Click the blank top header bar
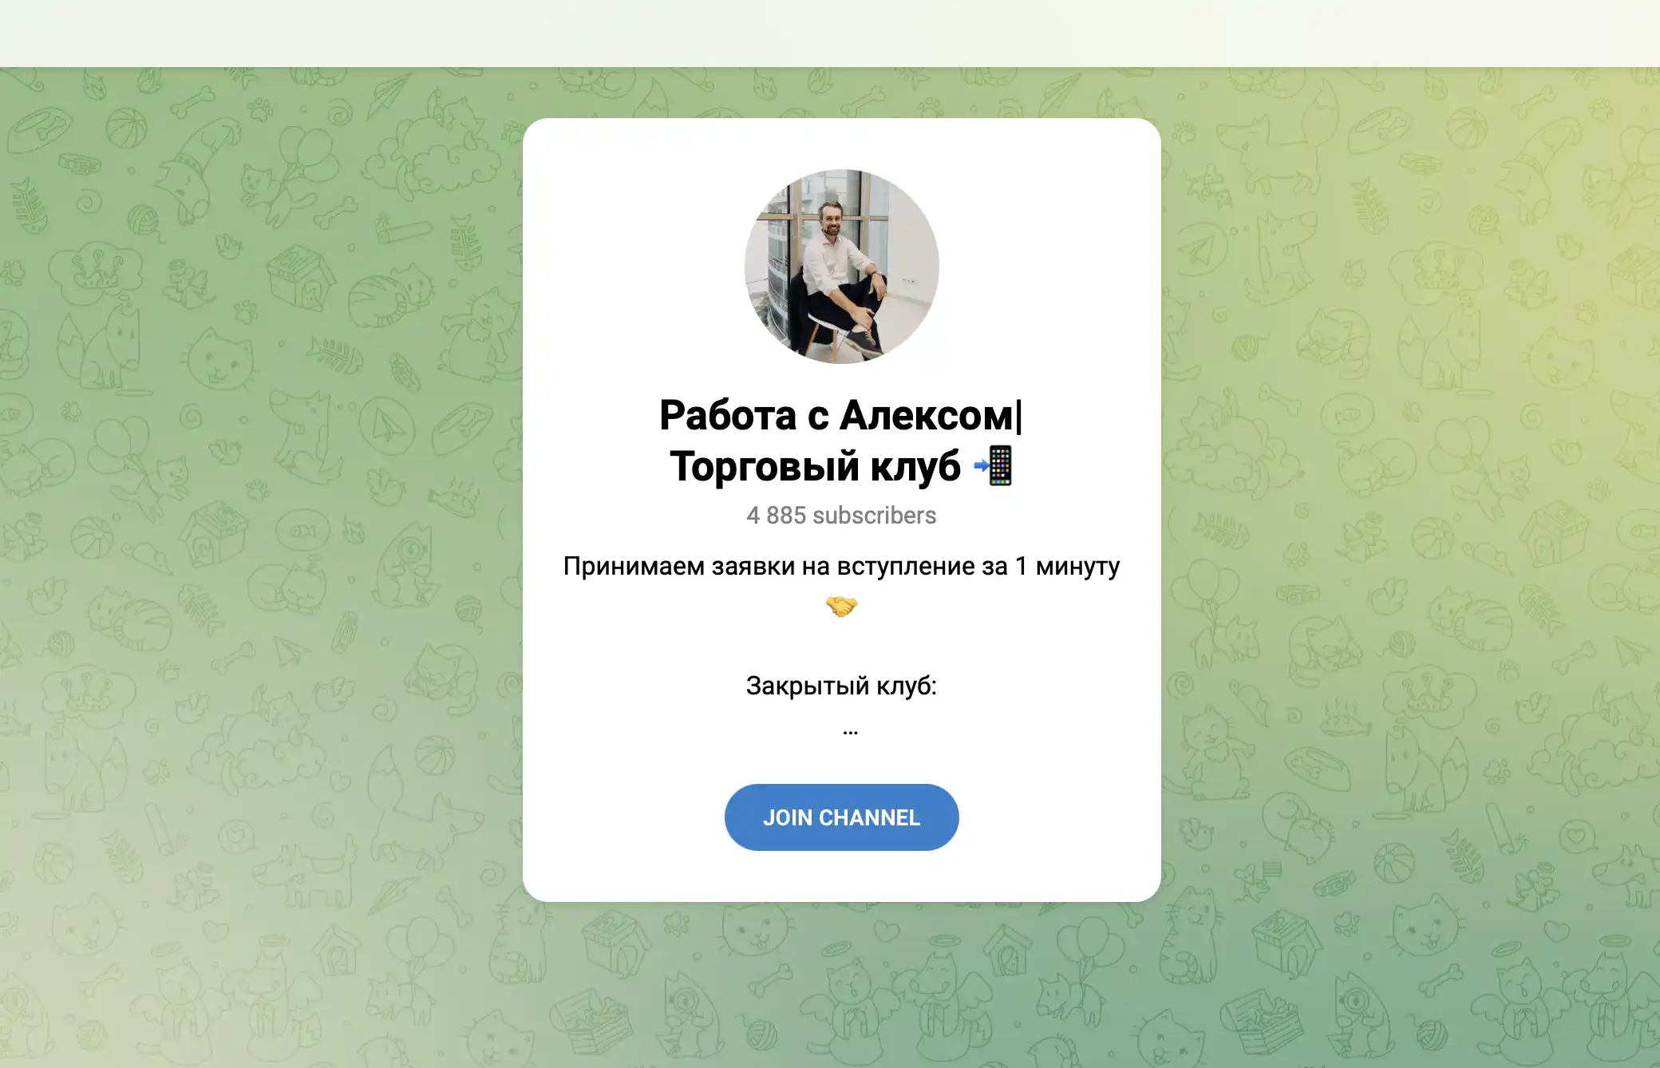This screenshot has width=1660, height=1068. point(830,33)
